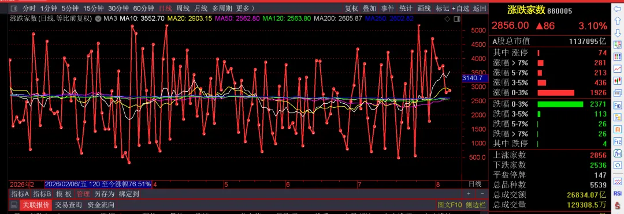The height and width of the screenshot is (214, 624).
Task: Switch to the 周线 weekly period tab
Action: (x=183, y=8)
